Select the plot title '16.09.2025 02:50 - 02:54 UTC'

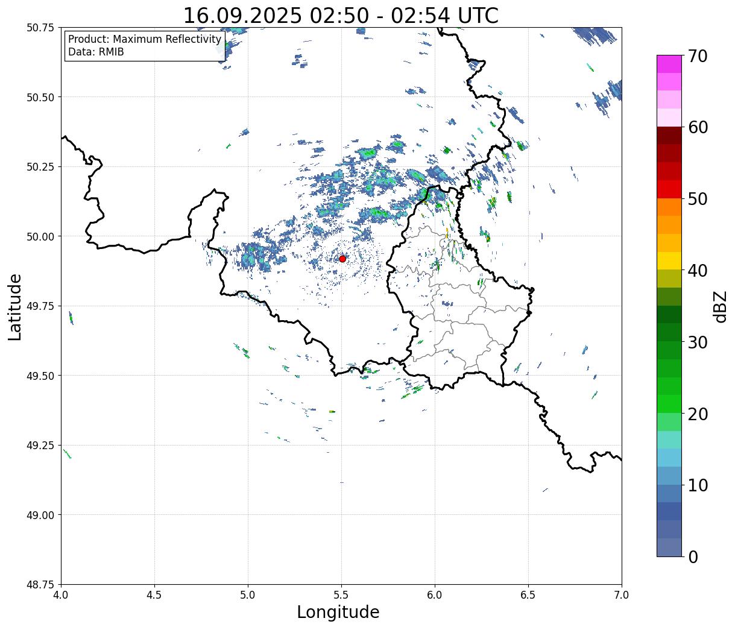pyautogui.click(x=341, y=15)
